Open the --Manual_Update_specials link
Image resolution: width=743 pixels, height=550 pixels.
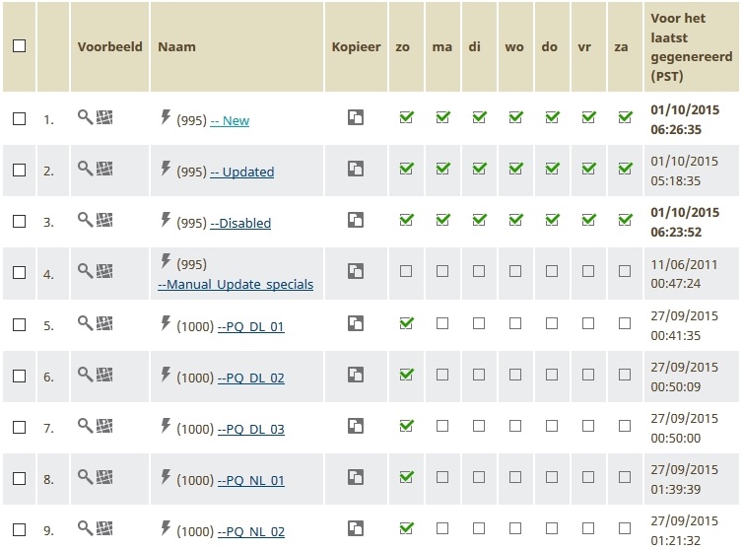(236, 285)
